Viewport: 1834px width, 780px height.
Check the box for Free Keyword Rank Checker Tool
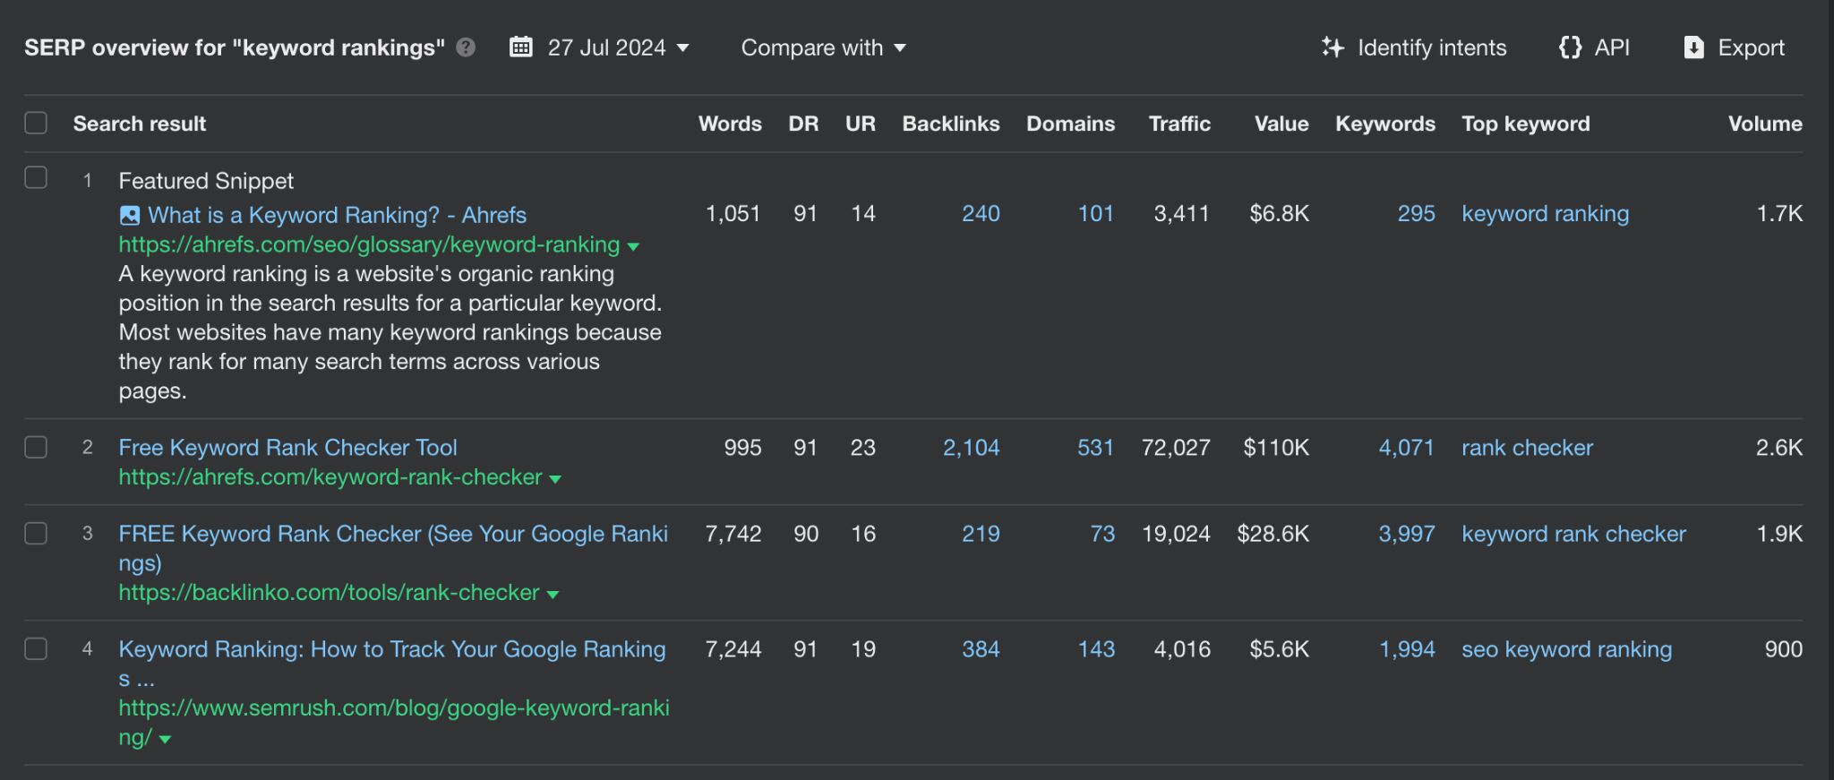tap(36, 447)
